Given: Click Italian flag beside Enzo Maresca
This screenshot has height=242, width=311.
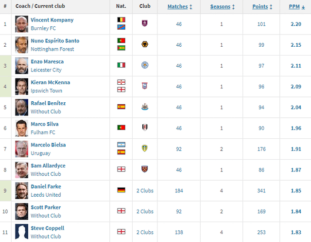Looking at the screenshot, I should [121, 65].
